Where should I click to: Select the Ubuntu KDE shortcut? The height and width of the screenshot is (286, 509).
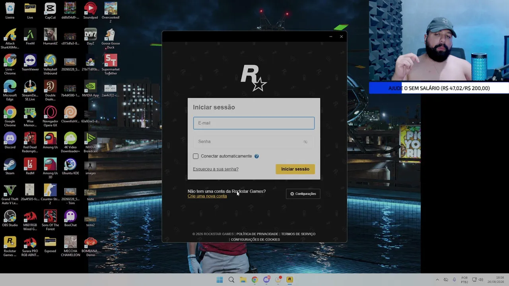(x=70, y=166)
